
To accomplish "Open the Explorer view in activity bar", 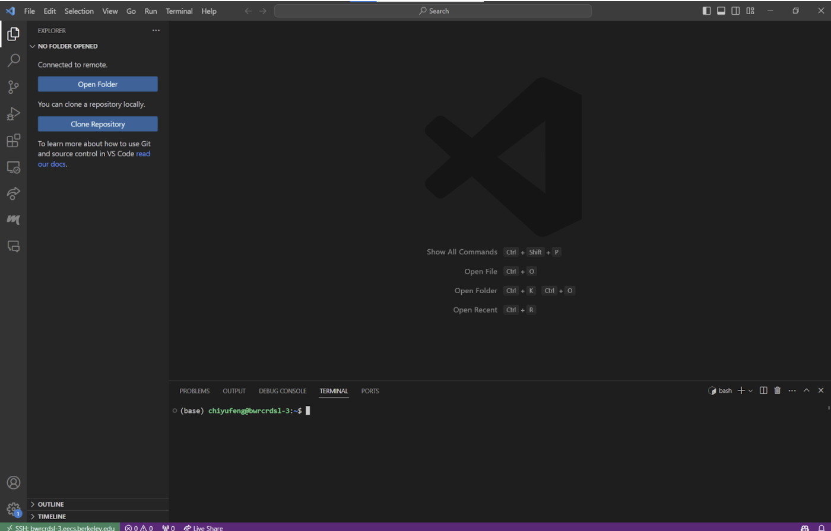I will [13, 34].
